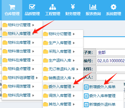Click document icon beside 新增委外退料单

[x=86, y=105]
